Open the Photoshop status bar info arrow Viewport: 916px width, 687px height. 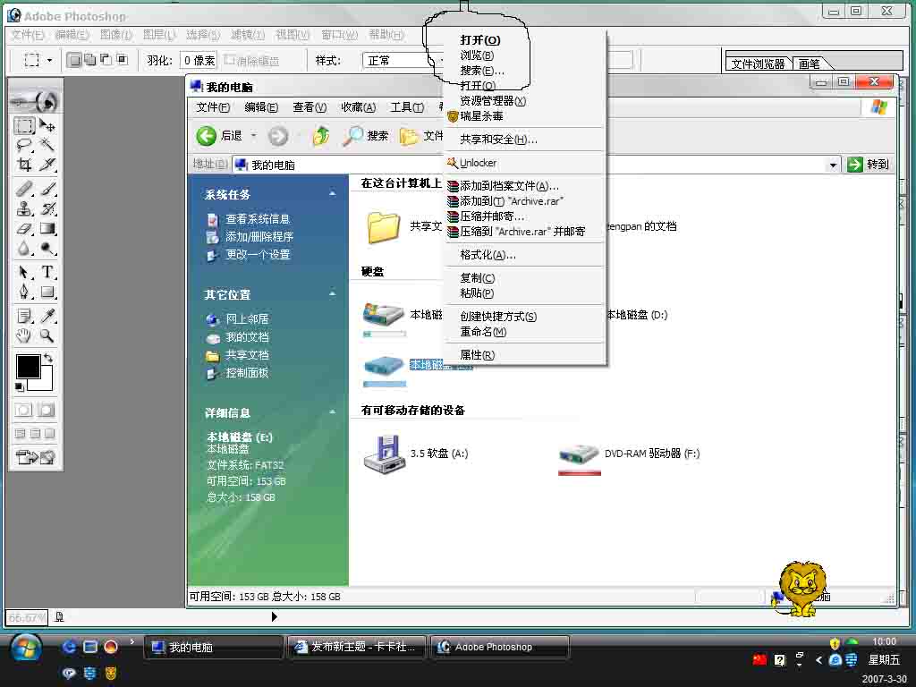point(275,616)
